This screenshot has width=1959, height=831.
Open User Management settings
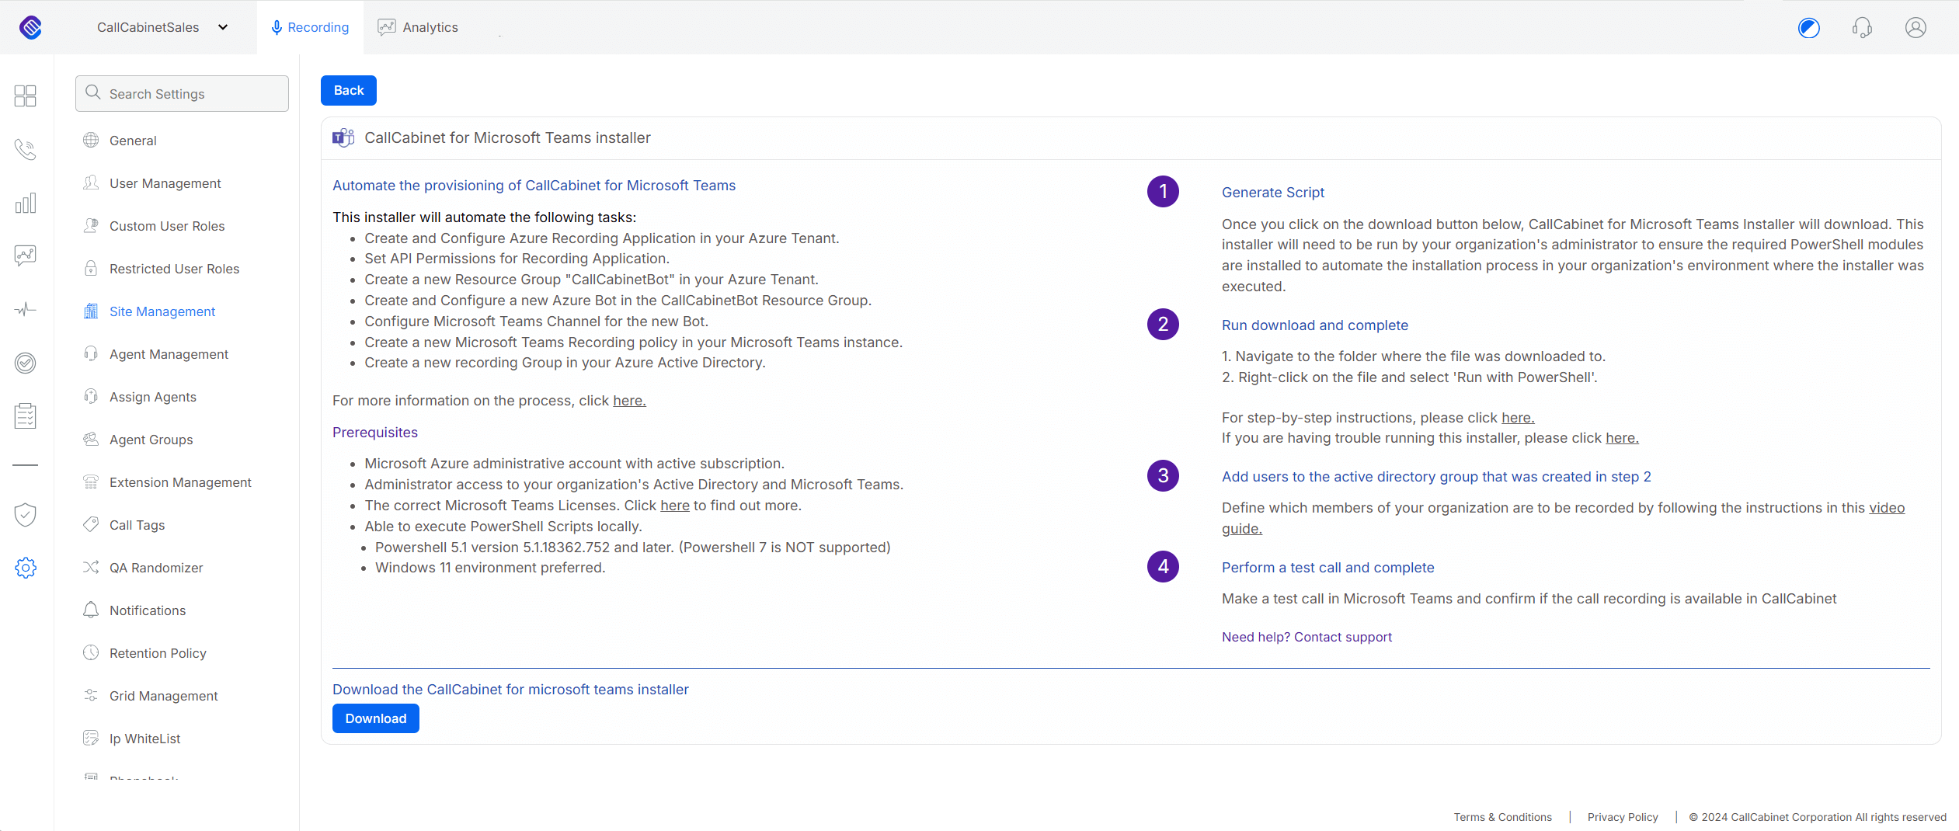click(x=165, y=183)
